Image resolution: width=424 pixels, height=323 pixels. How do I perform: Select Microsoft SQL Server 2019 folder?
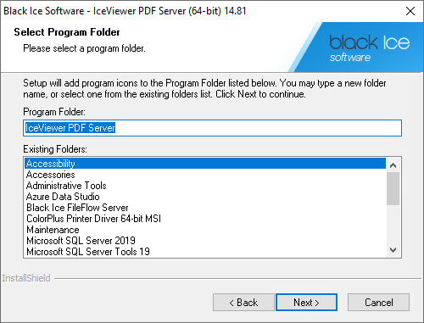(x=205, y=241)
